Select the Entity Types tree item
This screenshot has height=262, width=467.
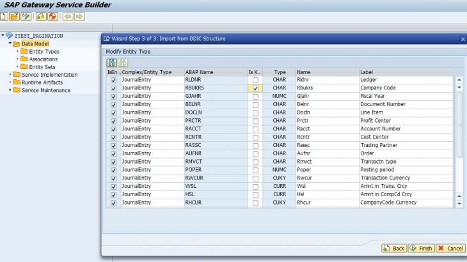point(44,52)
